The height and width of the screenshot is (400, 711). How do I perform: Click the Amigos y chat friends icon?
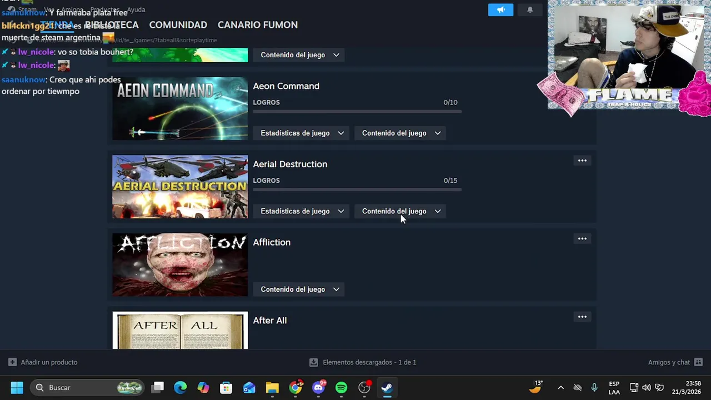pyautogui.click(x=698, y=362)
